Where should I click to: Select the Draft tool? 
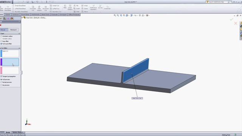coord(76,9)
